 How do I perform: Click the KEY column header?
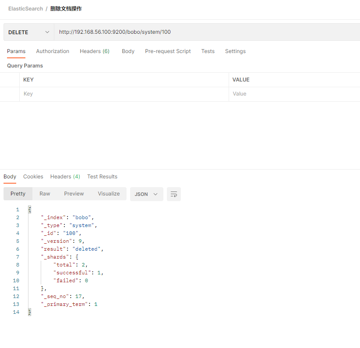pyautogui.click(x=28, y=80)
